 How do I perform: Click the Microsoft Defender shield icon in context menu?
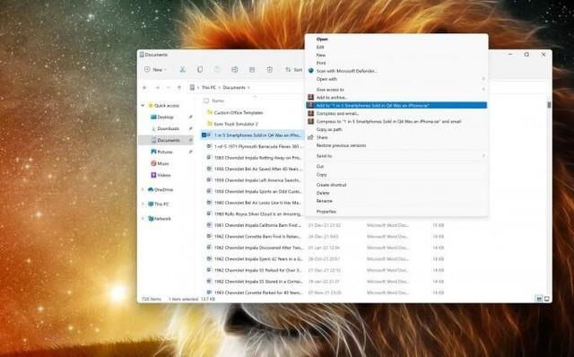point(311,71)
